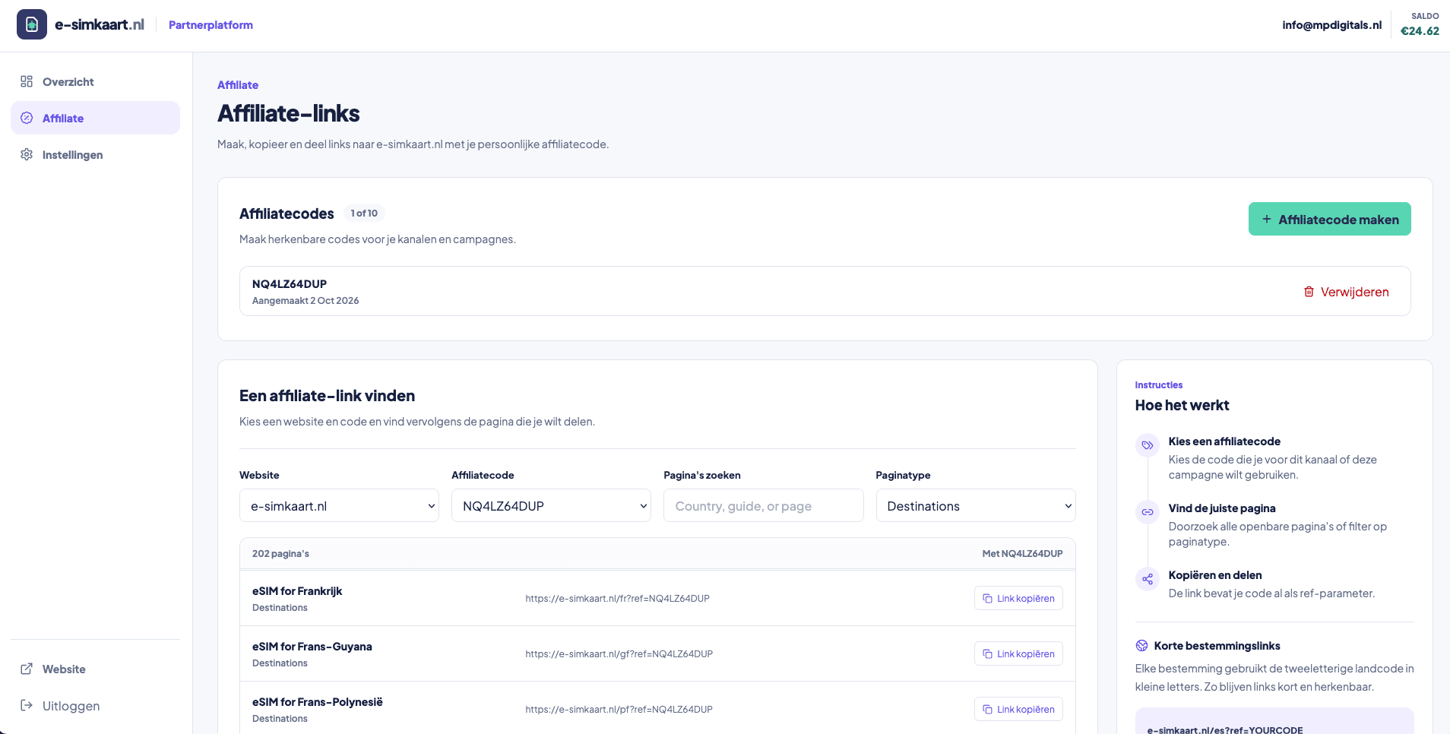
Task: Click the eSIM for Frankrijk row title
Action: click(x=297, y=590)
